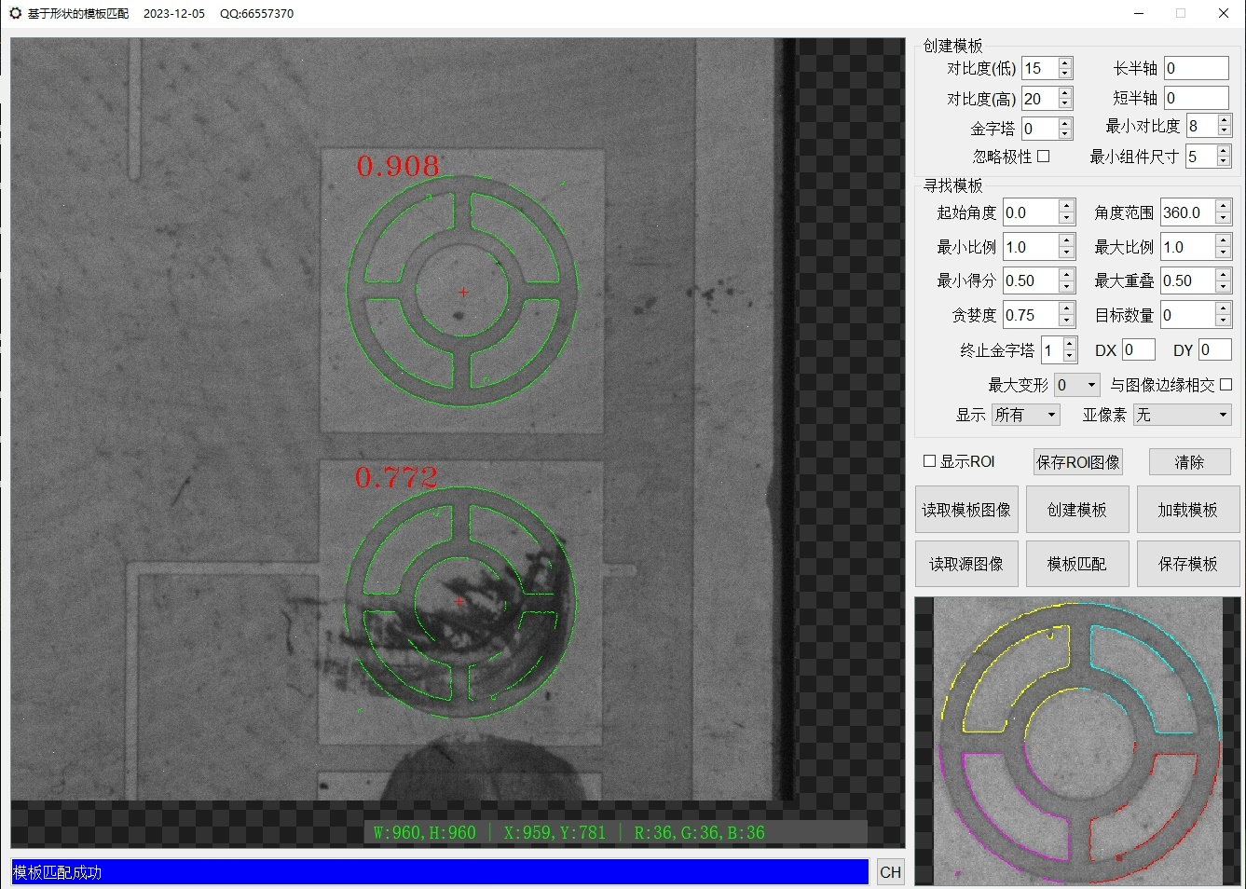Decrease 角度范围 with down arrow
This screenshot has width=1246, height=889.
pyautogui.click(x=1224, y=219)
